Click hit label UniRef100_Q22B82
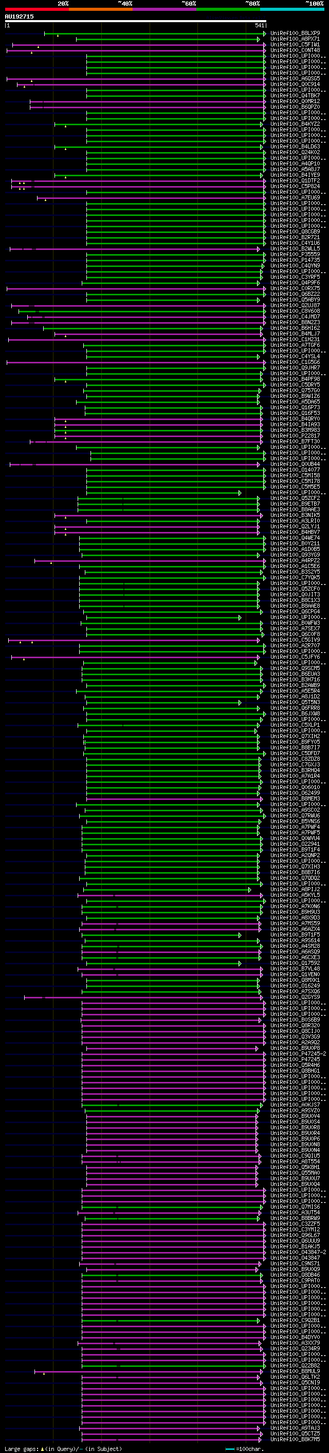This screenshot has height=1453, width=329. pos(295,1365)
